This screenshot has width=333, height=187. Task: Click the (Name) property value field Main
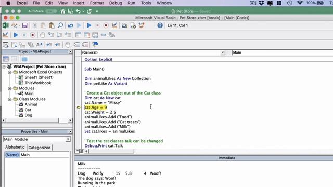point(44,155)
